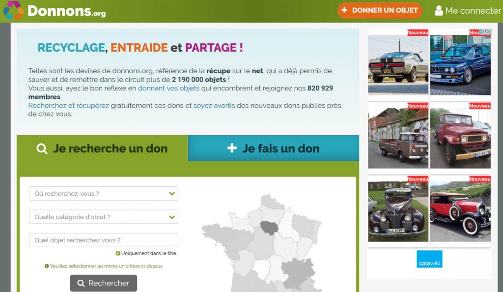Select the dark Auvergne-Rhône-Alpes map region
Image resolution: width=503 pixels, height=292 pixels.
(x=298, y=272)
